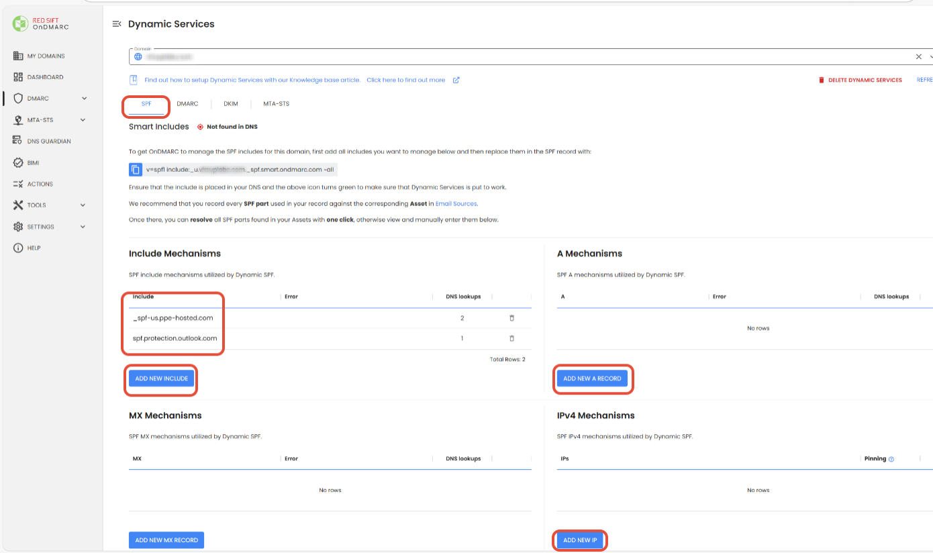The height and width of the screenshot is (553, 933).
Task: Click Add New IP button
Action: point(580,540)
